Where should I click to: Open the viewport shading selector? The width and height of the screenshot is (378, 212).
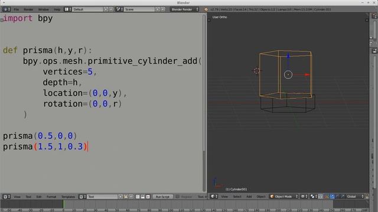coord(304,196)
